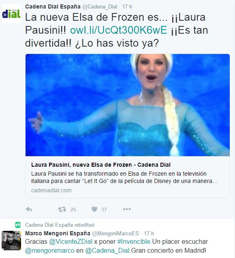Like the Laura Pausini tweet with the heart icon
Image resolution: width=235 pixels, height=258 pixels.
pos(94,209)
